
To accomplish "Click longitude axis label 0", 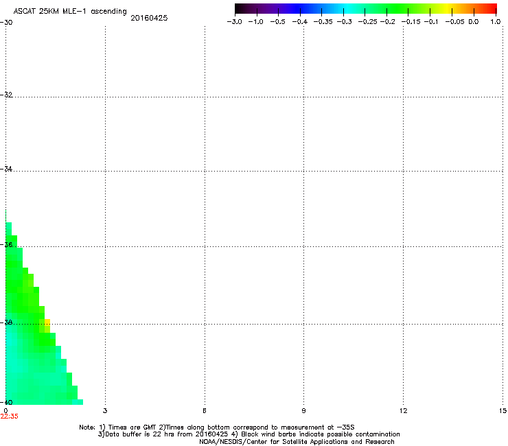I will click(x=5, y=411).
